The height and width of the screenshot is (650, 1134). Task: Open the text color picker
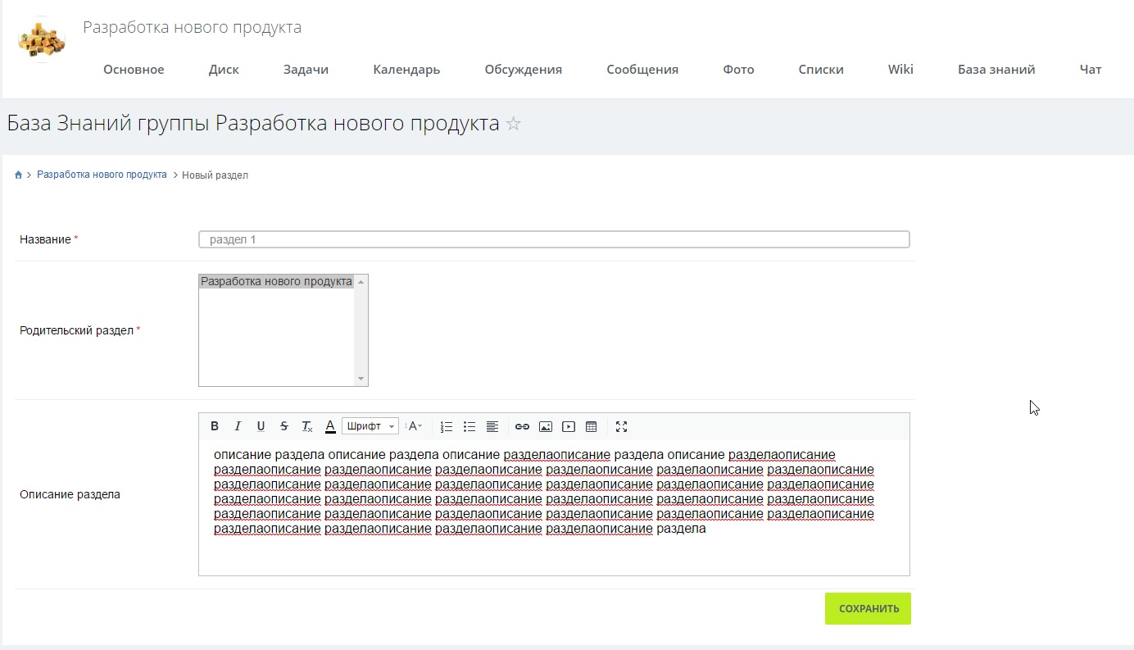(330, 426)
